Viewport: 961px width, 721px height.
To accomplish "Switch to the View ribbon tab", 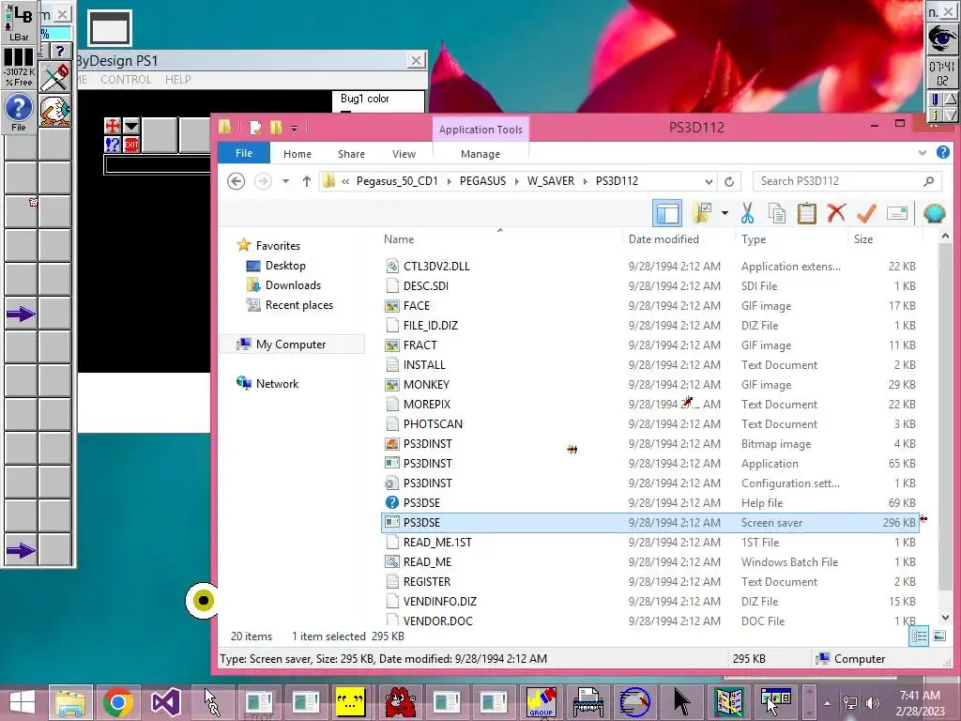I will [x=404, y=154].
